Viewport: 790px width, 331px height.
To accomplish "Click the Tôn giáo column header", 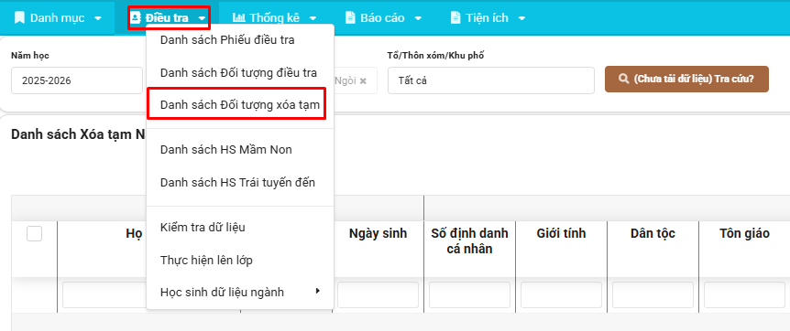I will pos(745,234).
